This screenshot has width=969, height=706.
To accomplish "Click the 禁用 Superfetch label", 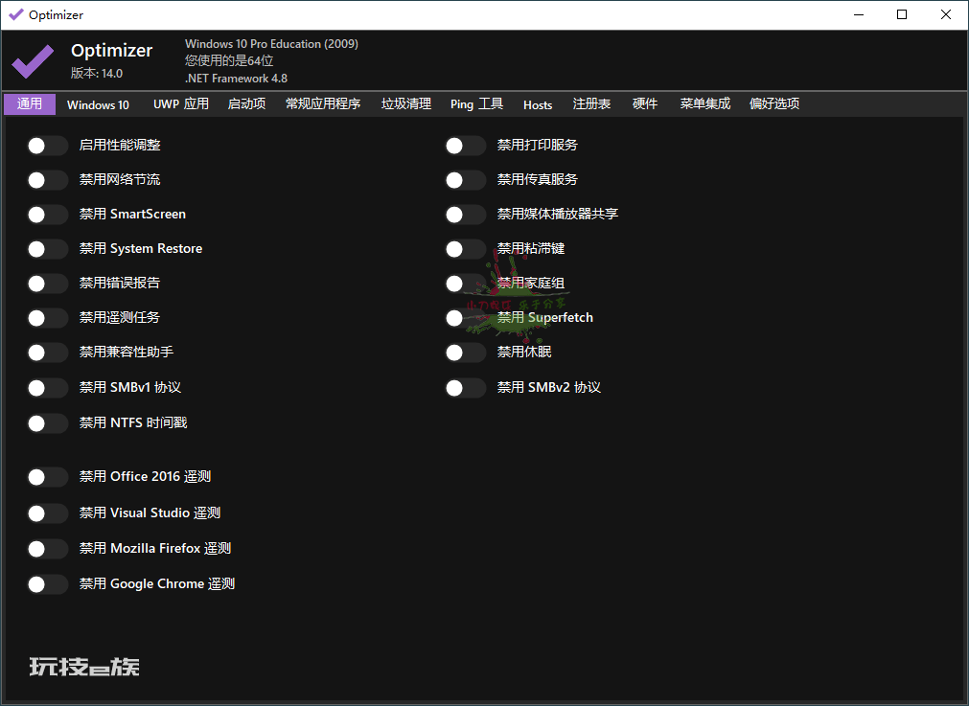I will [545, 317].
